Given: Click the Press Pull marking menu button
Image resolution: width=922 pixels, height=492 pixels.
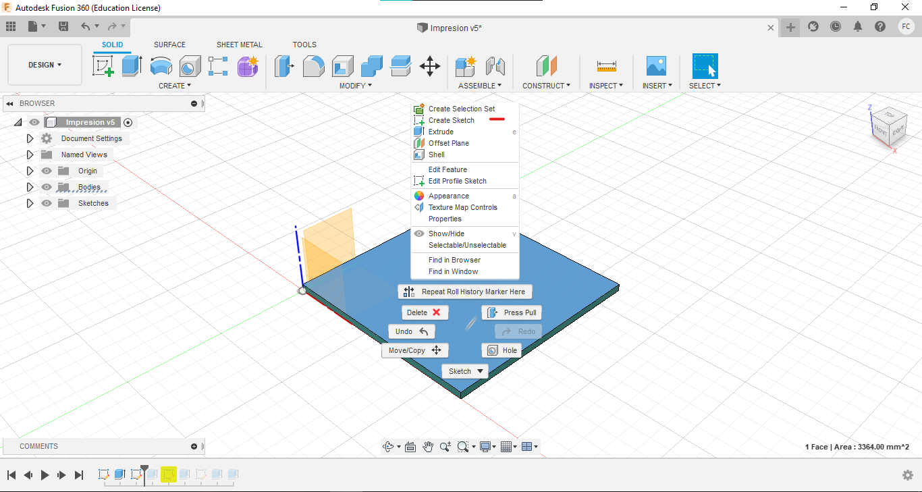Looking at the screenshot, I should pyautogui.click(x=512, y=312).
